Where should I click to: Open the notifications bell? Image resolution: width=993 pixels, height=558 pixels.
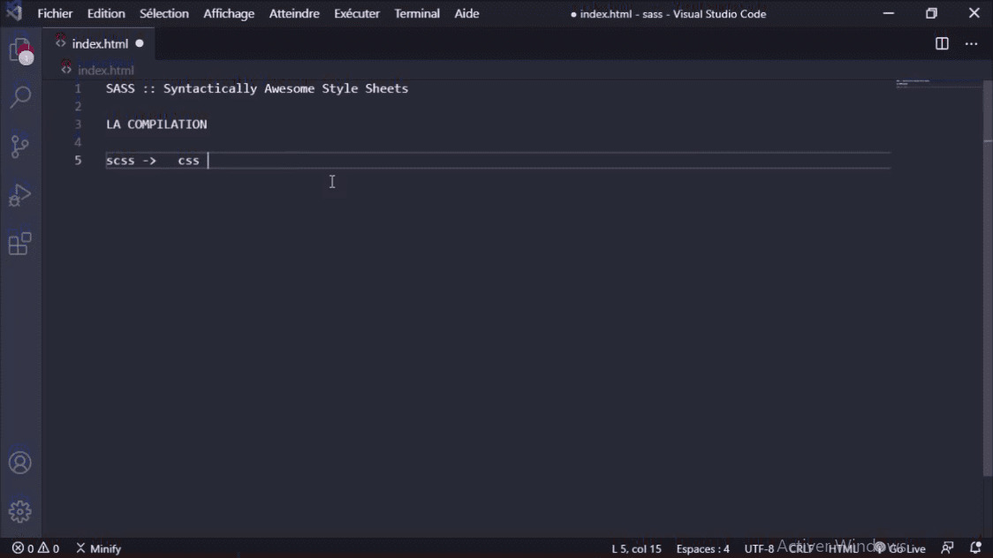[x=975, y=548]
